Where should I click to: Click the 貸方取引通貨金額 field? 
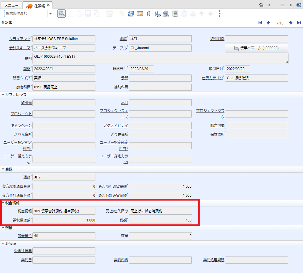pyautogui.click(x=160, y=186)
